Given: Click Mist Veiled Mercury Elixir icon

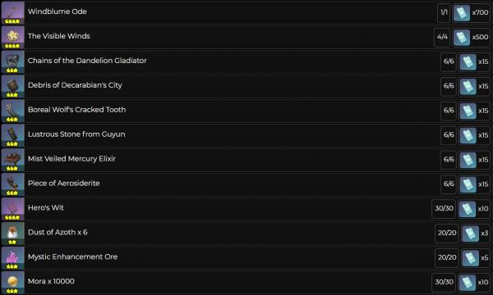Looking at the screenshot, I should pos(13,160).
